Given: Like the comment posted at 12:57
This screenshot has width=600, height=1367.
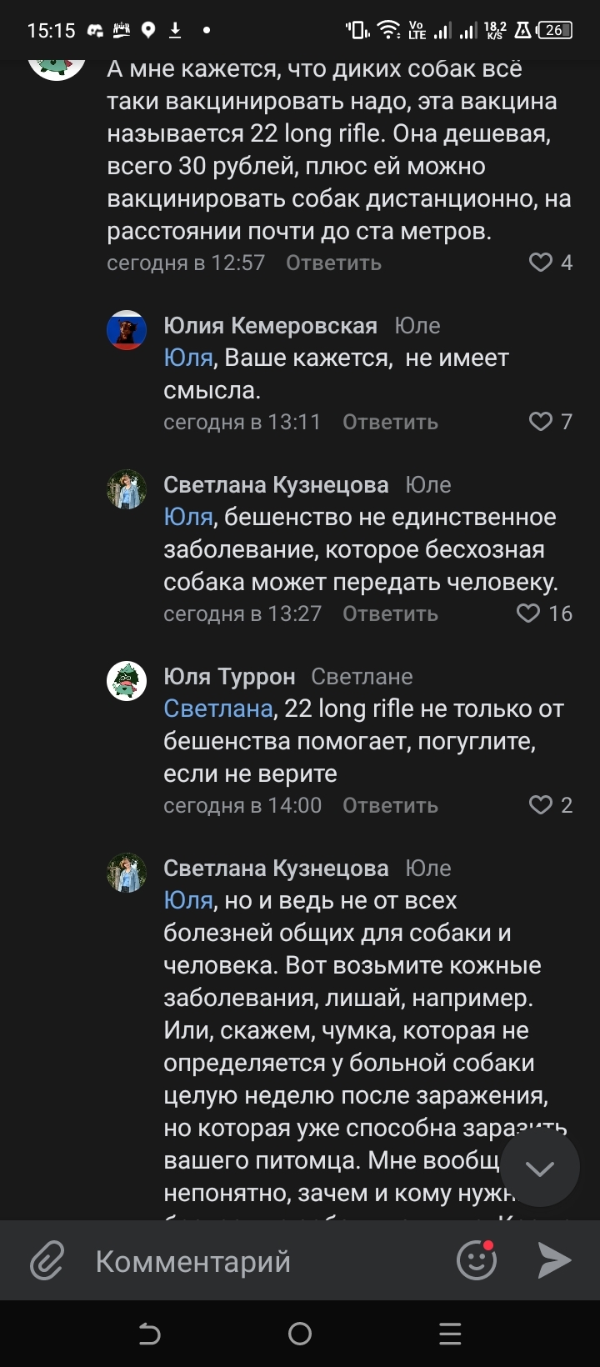Looking at the screenshot, I should (x=541, y=263).
